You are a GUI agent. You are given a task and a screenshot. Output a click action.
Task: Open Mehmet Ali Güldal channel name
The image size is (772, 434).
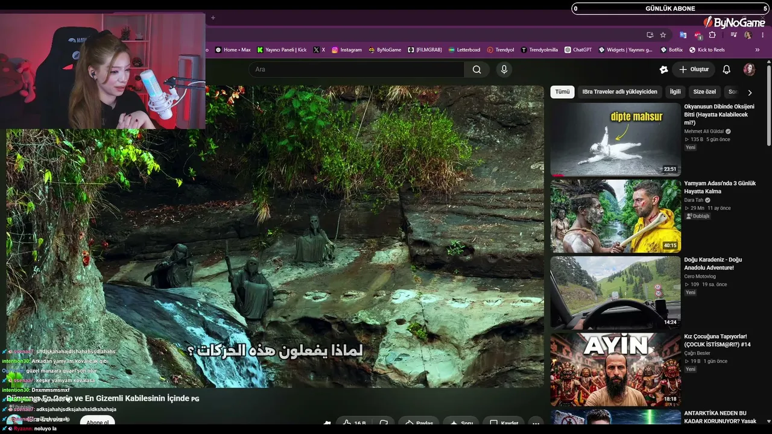click(x=704, y=131)
